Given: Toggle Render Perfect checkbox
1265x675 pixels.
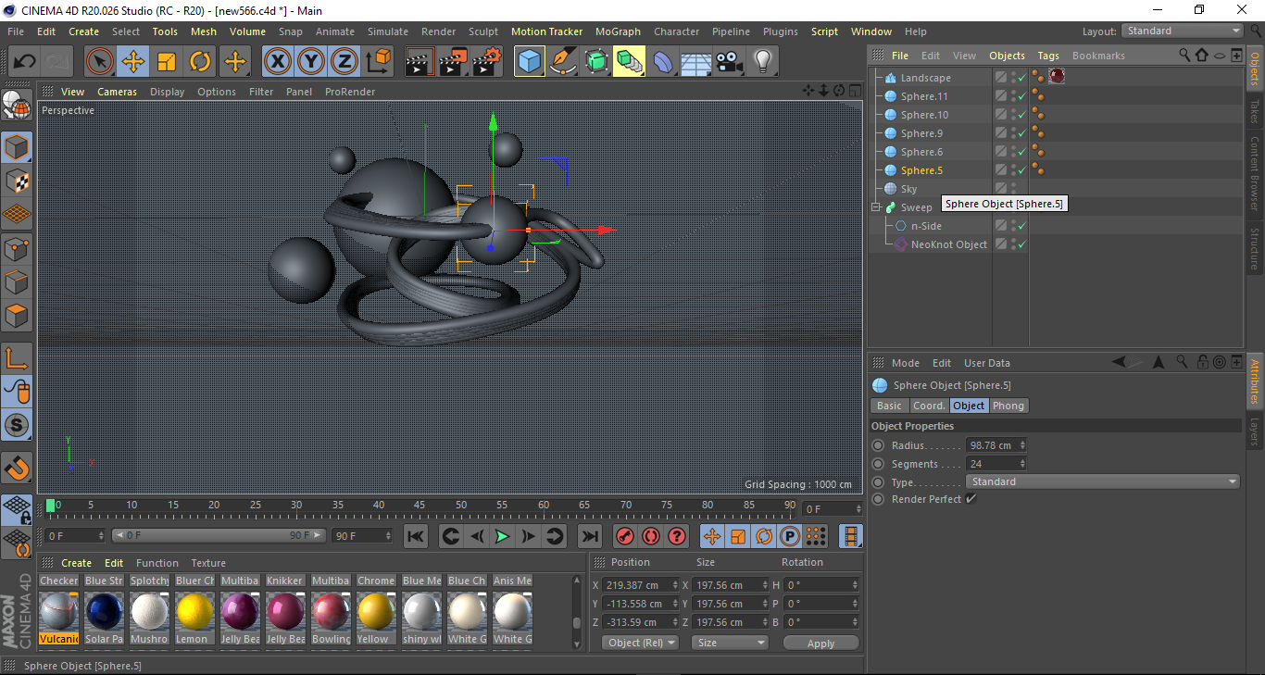Looking at the screenshot, I should [x=971, y=499].
